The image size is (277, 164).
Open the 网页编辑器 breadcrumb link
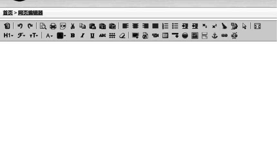click(x=30, y=13)
